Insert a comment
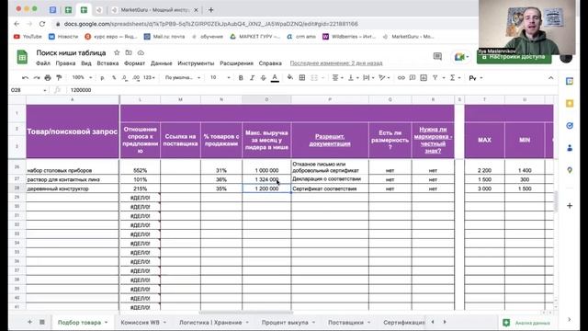This screenshot has width=588, height=331. point(413,77)
